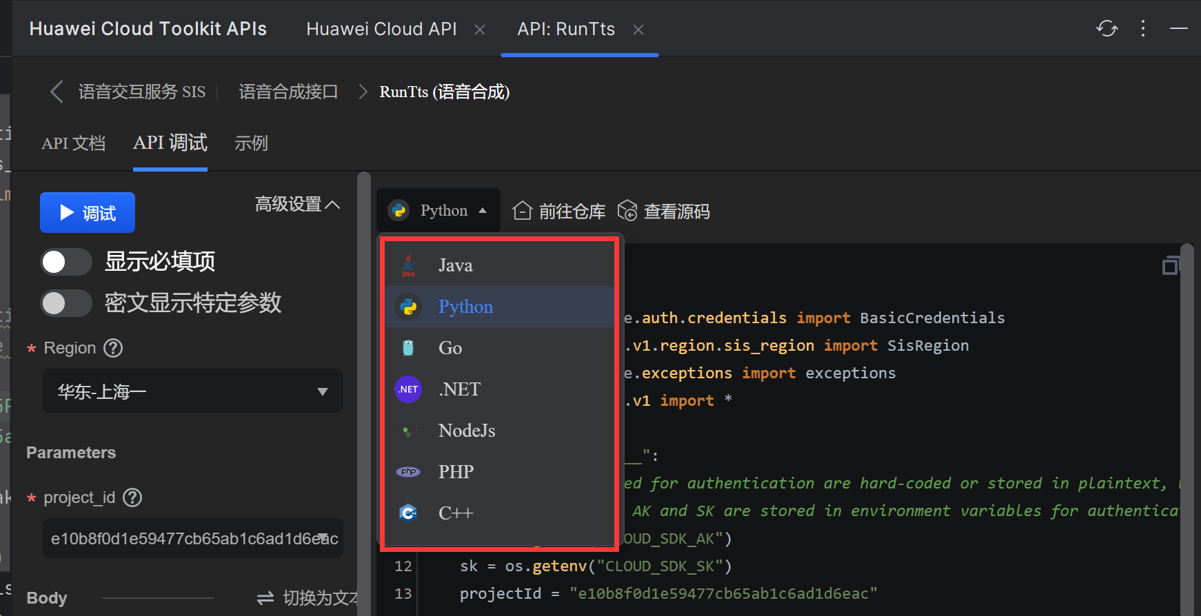1201x616 pixels.
Task: Click the 查看源码 view source icon
Action: click(627, 211)
